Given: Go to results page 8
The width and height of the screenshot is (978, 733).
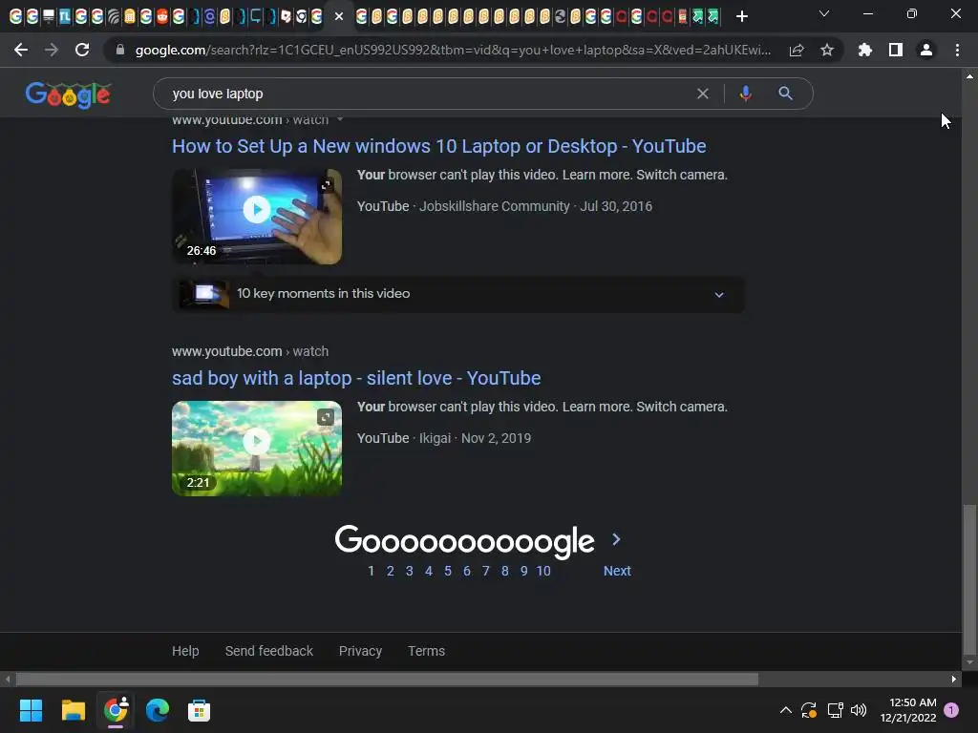Looking at the screenshot, I should [x=505, y=571].
